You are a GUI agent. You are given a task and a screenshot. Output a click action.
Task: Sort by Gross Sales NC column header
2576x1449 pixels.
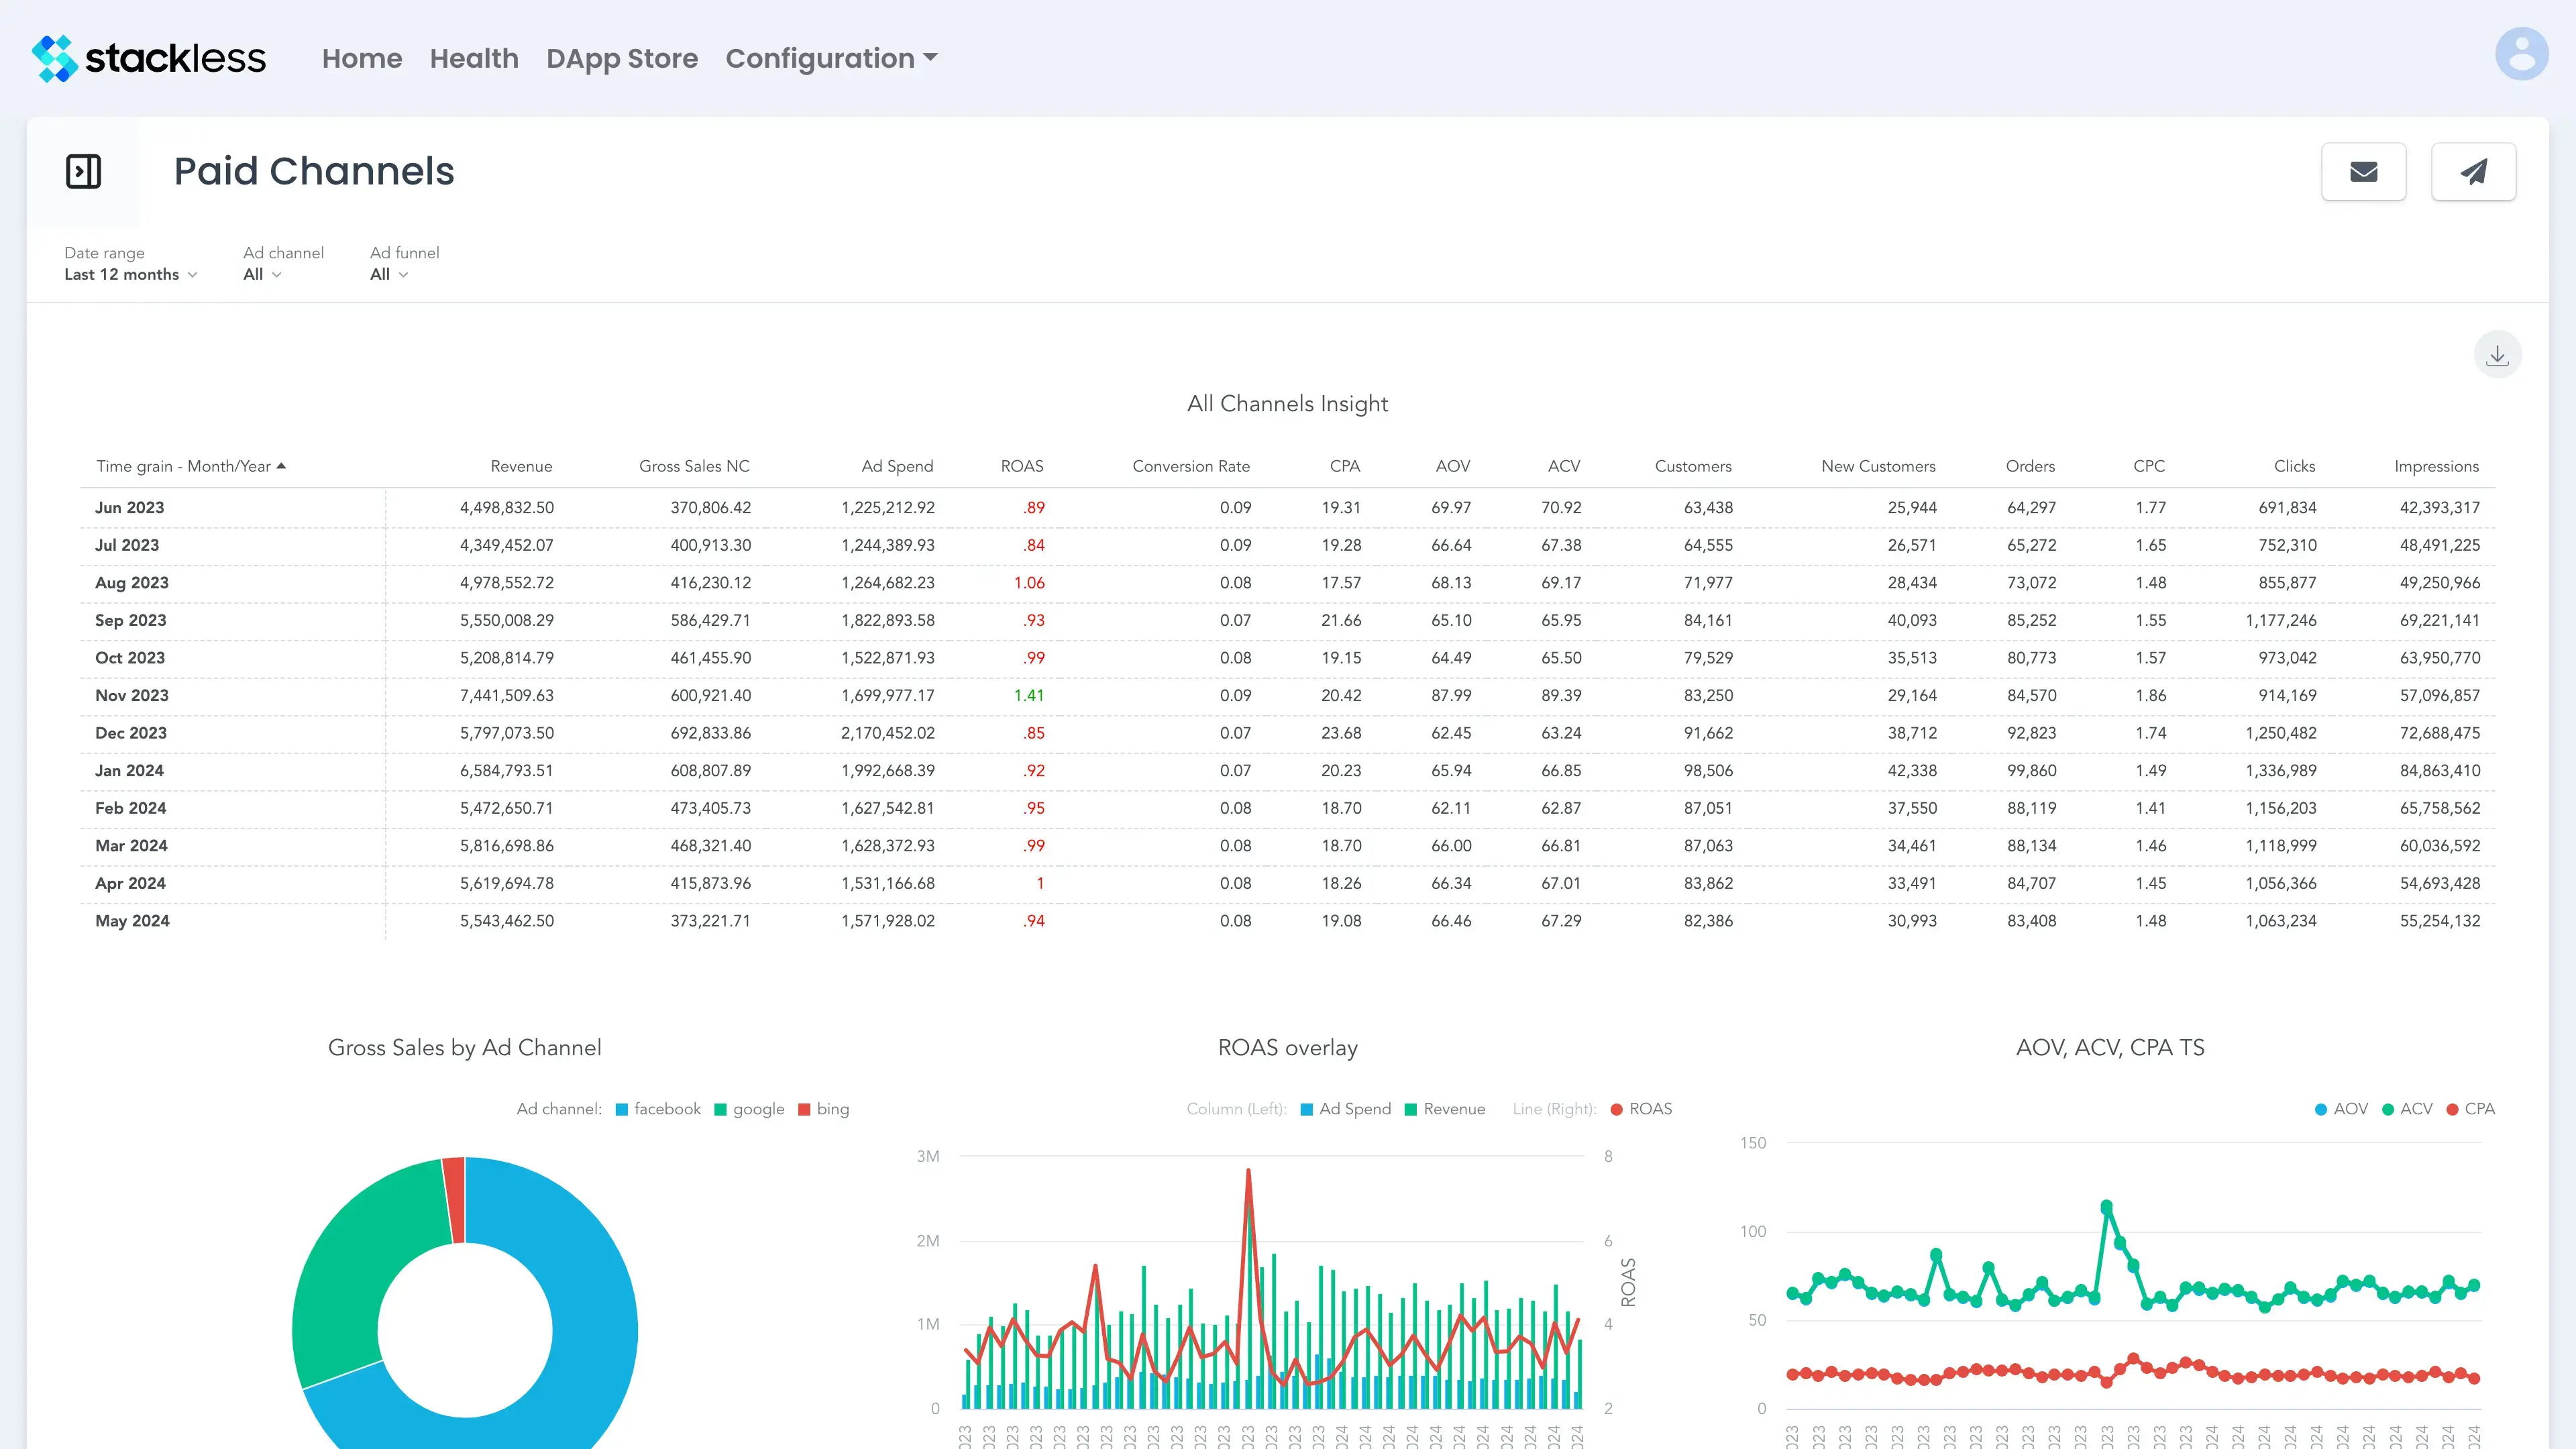tap(694, 466)
